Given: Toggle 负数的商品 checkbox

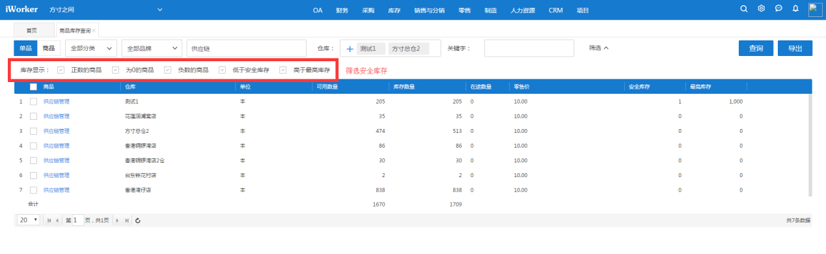Looking at the screenshot, I should (x=168, y=70).
